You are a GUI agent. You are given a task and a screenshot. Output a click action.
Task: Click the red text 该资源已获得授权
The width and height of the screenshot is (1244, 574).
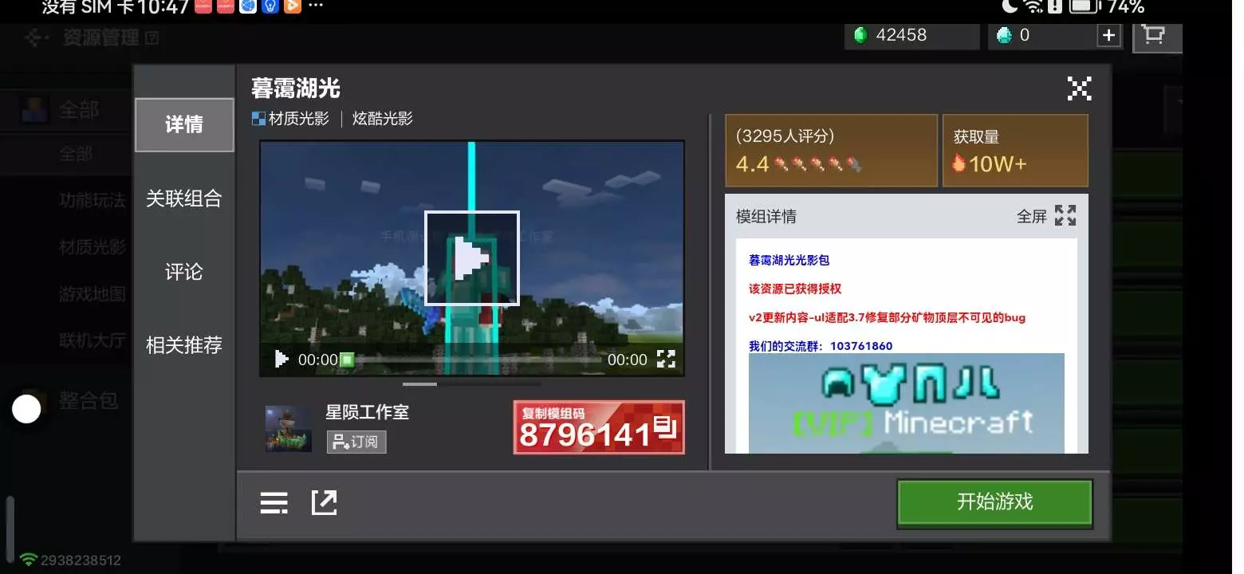(x=795, y=289)
